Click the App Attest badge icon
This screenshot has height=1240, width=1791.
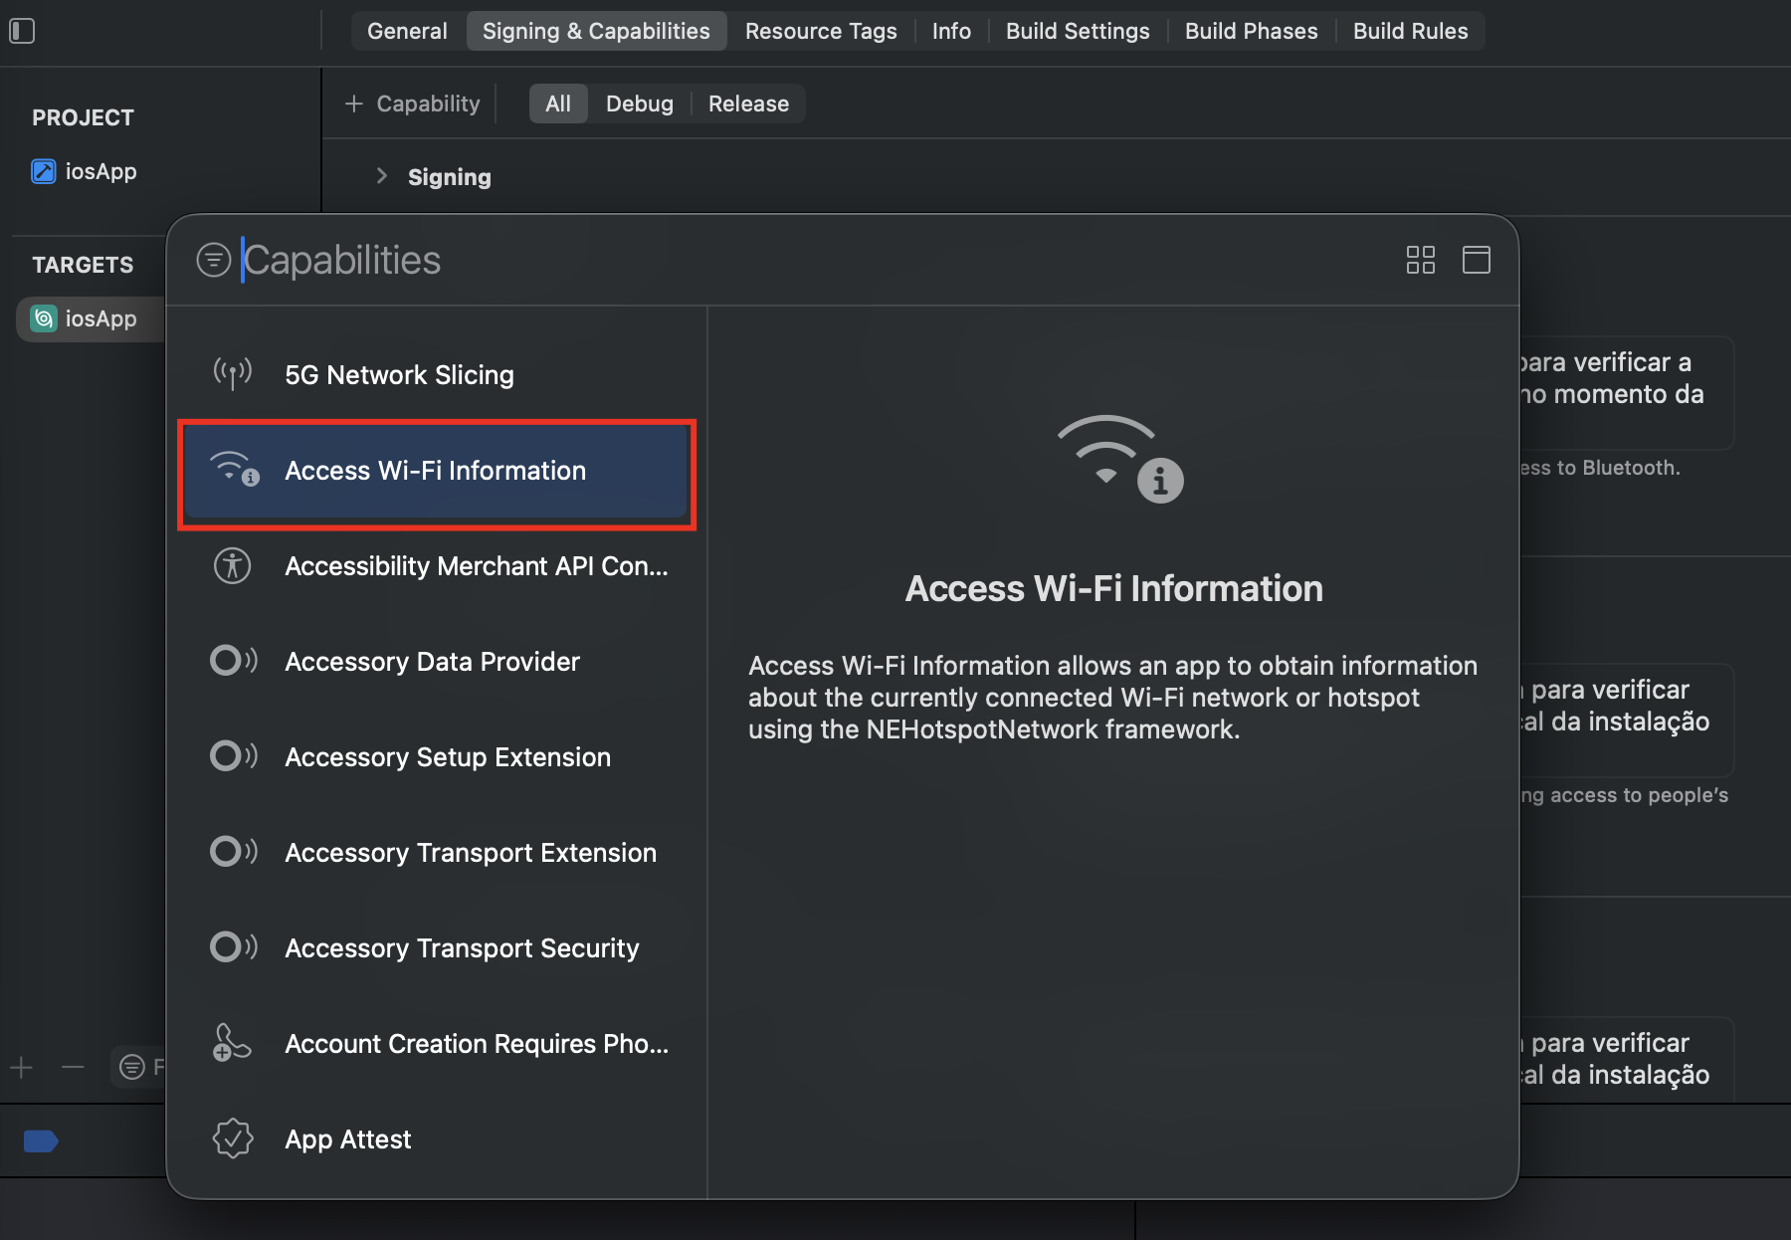(x=233, y=1138)
